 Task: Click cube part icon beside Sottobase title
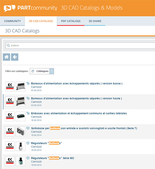(x=28, y=128)
